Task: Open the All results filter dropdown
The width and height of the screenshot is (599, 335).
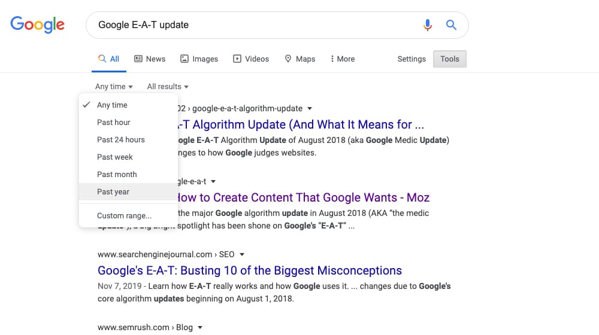Action: (168, 87)
